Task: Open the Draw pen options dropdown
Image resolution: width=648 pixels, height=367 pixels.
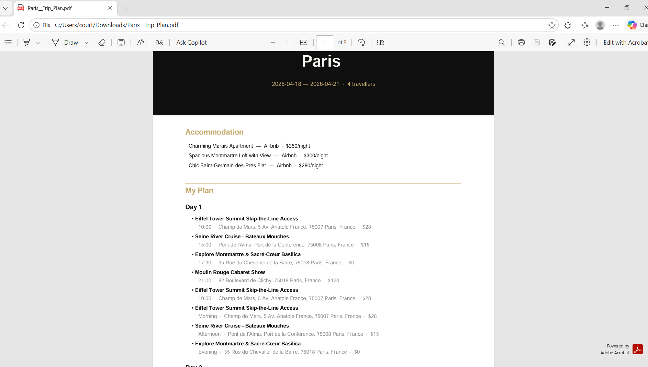Action: coord(86,42)
